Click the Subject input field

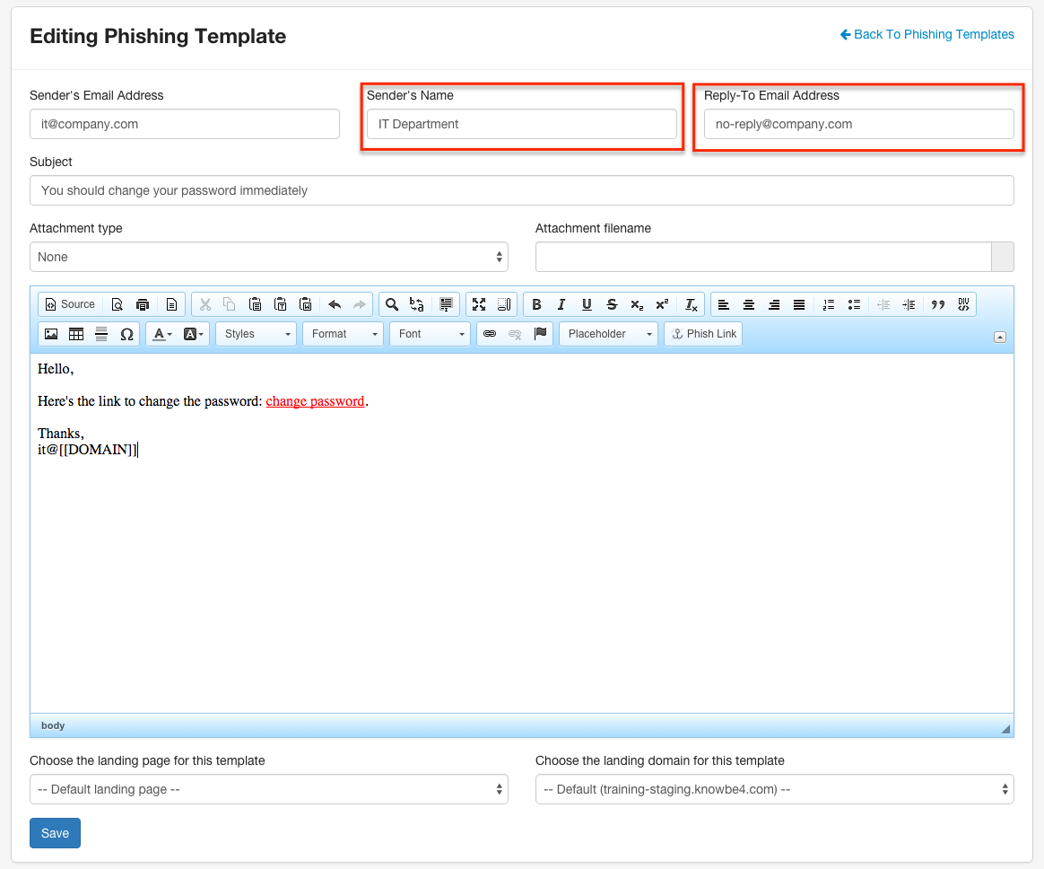pos(522,189)
